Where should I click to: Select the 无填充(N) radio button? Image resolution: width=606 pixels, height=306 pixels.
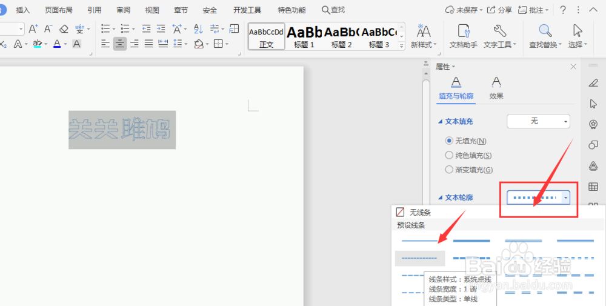pyautogui.click(x=448, y=141)
